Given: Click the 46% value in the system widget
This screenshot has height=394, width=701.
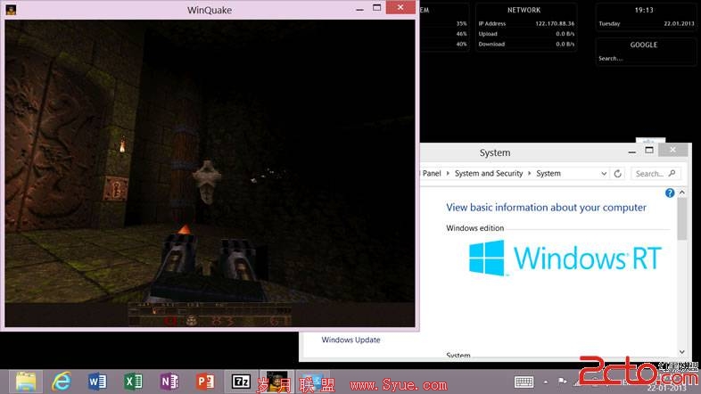Looking at the screenshot, I should tap(461, 34).
